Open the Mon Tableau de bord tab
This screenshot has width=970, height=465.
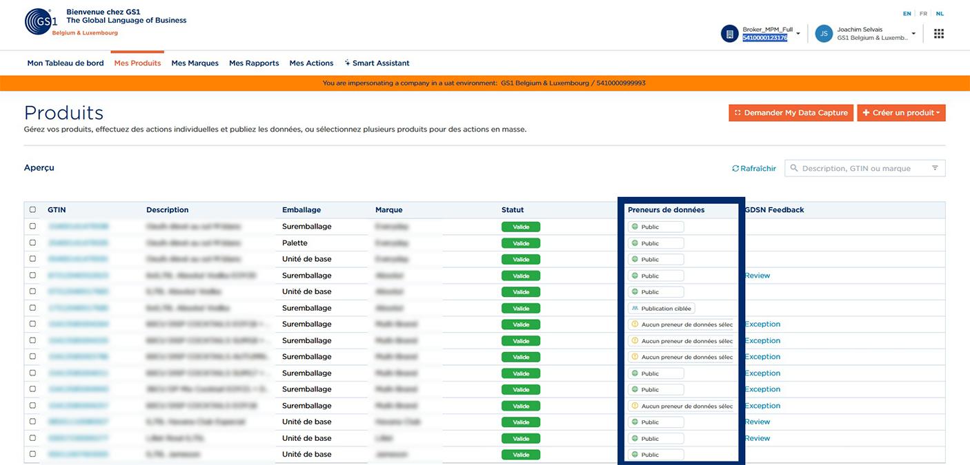coord(66,63)
